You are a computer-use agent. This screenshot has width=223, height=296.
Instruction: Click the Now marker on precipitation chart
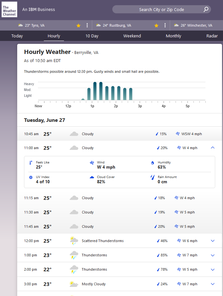38,106
